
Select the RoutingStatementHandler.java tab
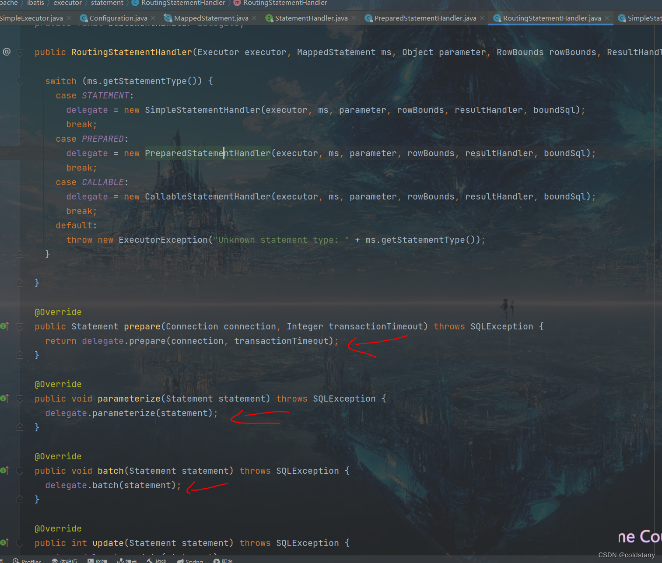552,18
